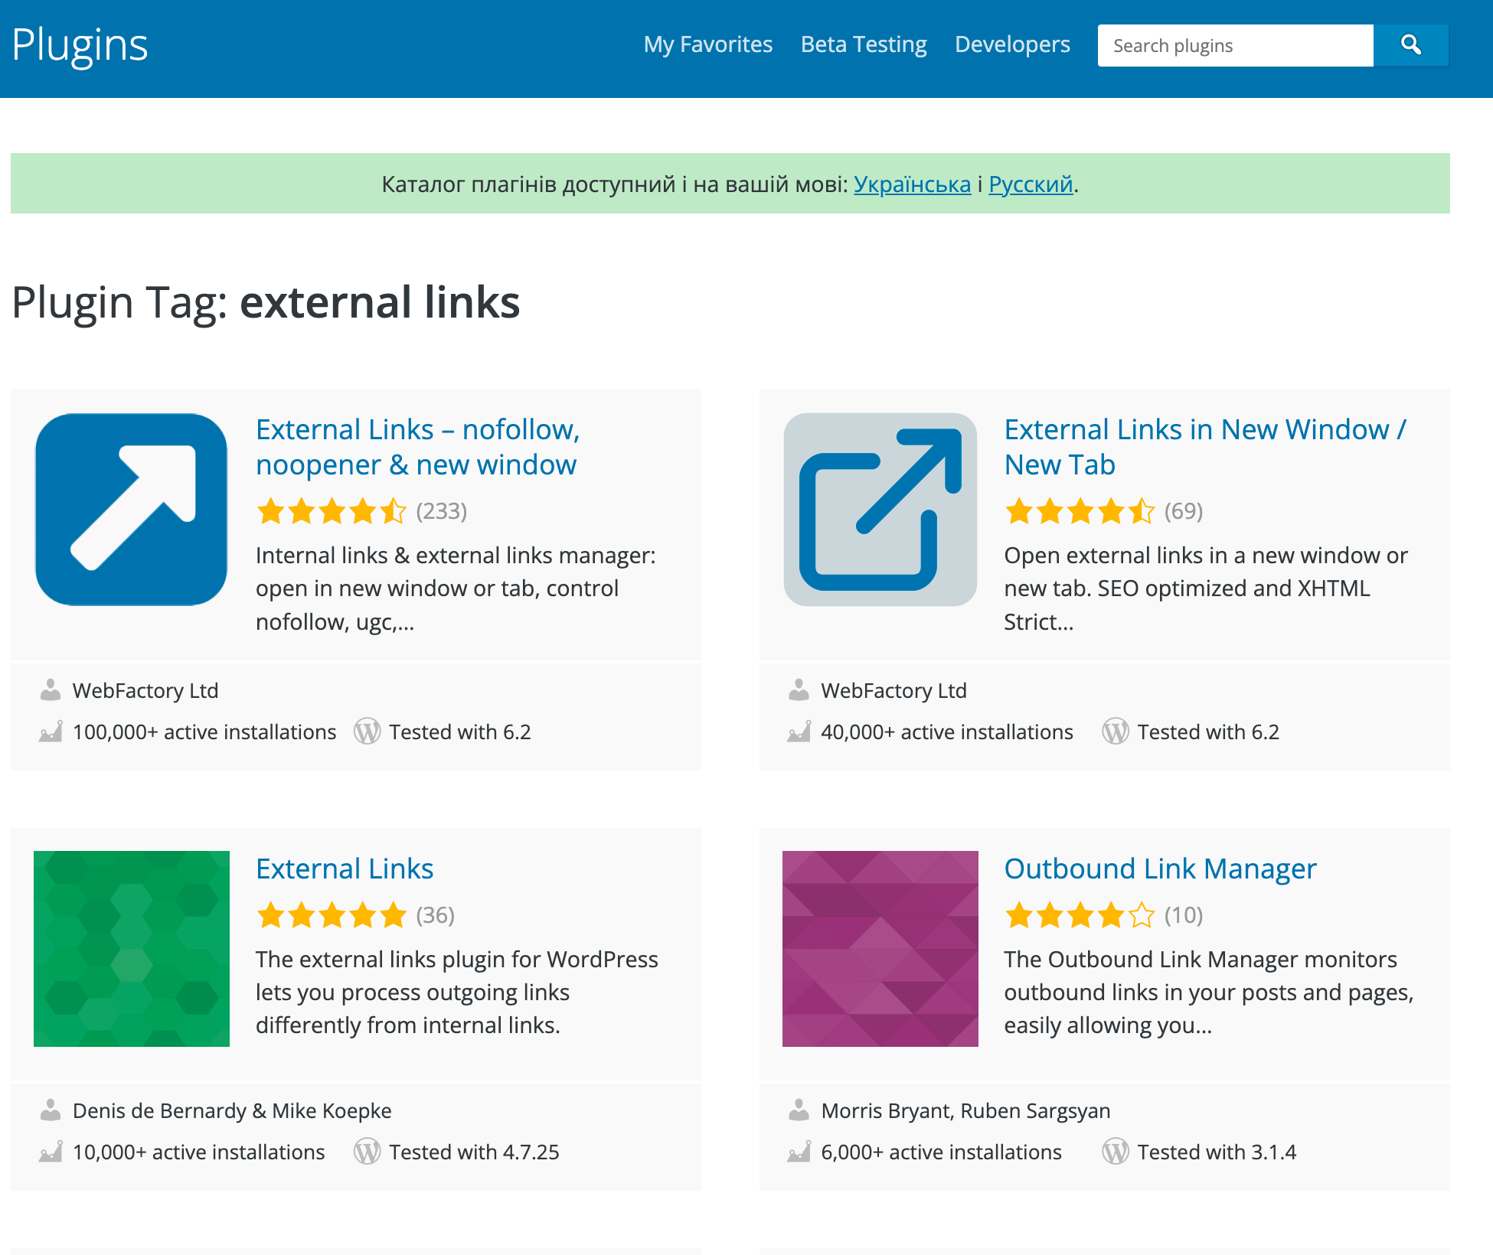Click the chart icon beside 10,000+ active installations

(51, 1152)
